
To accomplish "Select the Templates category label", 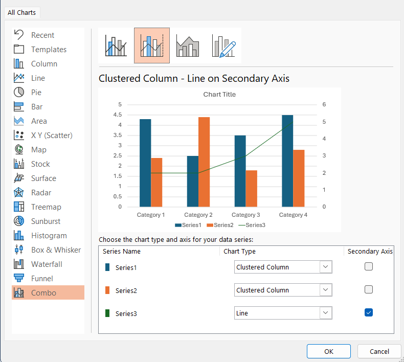I will 49,49.
